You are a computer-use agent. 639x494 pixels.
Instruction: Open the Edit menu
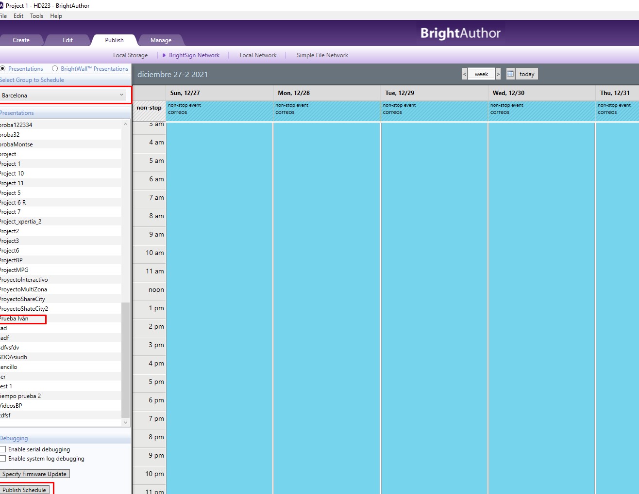[x=18, y=16]
